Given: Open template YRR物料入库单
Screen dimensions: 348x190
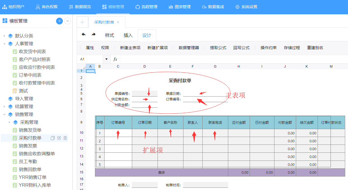Looking at the screenshot, I should point(35,185).
